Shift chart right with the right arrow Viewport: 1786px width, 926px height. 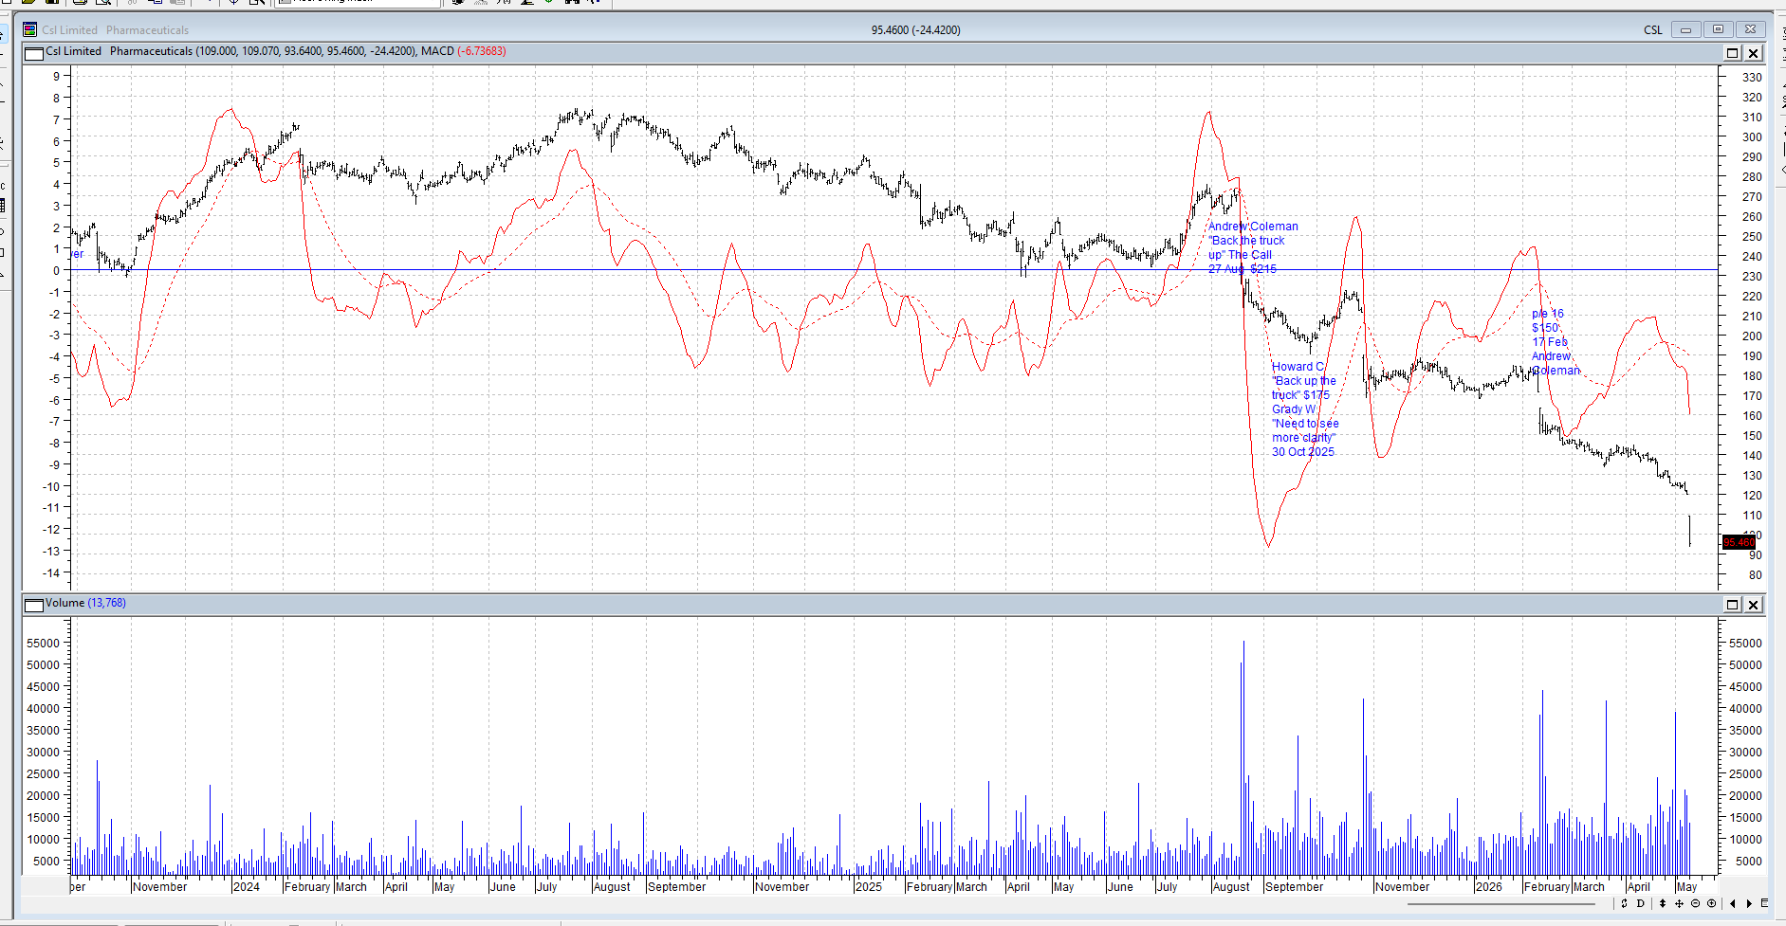pos(1749,903)
